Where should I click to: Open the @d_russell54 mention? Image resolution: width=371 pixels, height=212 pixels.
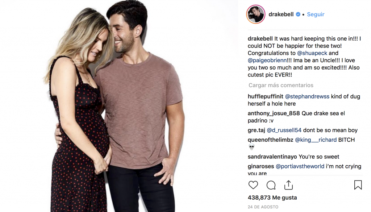[x=284, y=130]
